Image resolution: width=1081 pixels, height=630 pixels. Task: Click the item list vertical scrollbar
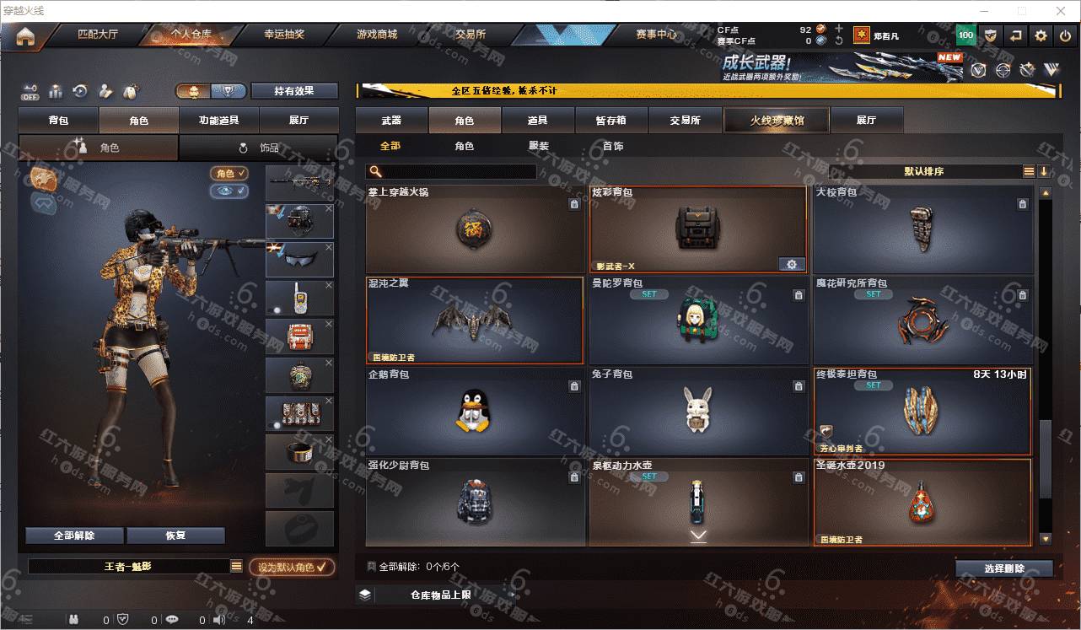point(1046,366)
